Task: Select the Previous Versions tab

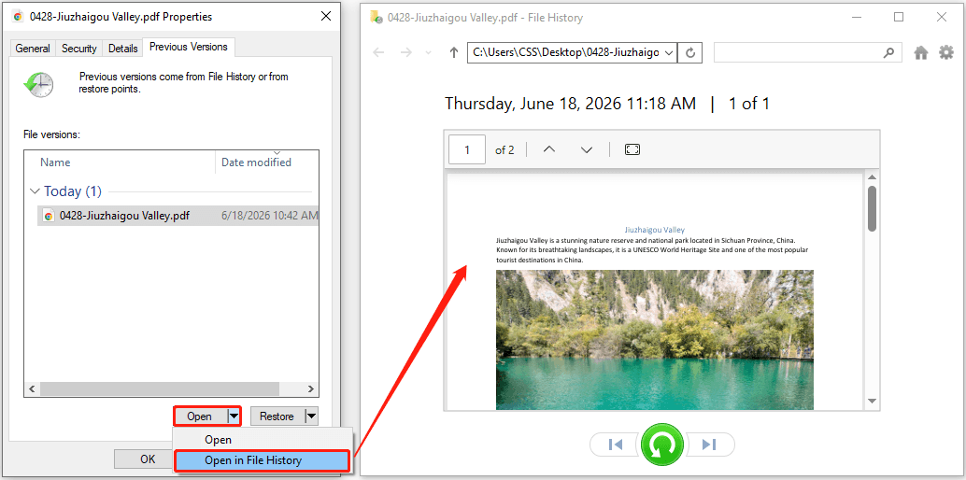Action: coord(189,47)
